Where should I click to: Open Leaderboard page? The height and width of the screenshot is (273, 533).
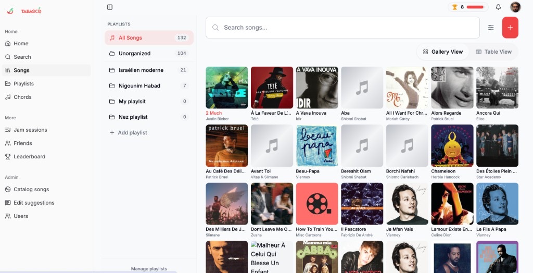point(46,157)
